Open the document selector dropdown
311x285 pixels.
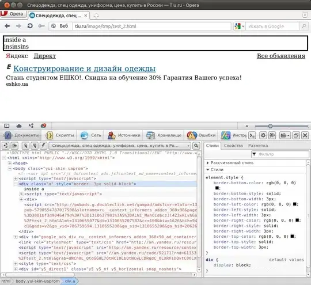click(x=120, y=146)
